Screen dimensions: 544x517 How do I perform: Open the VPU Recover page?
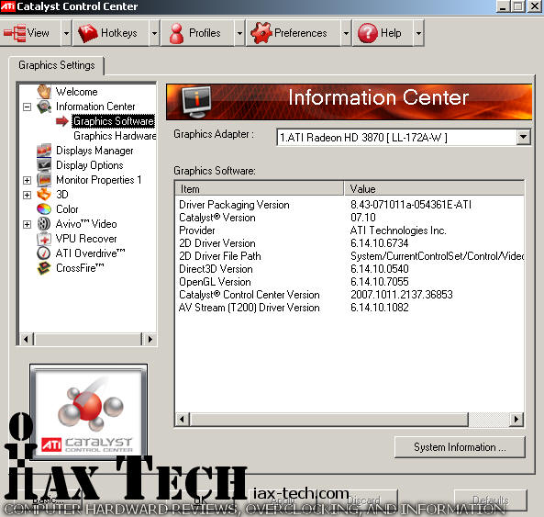86,239
